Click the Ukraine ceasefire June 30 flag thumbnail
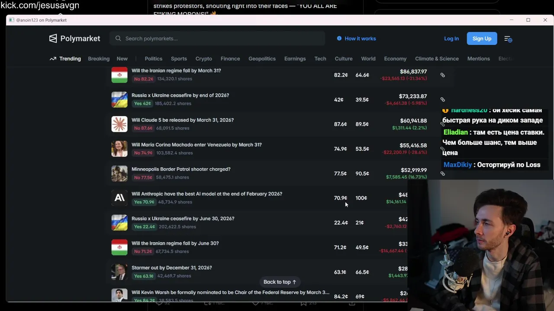The width and height of the screenshot is (554, 311). point(119,222)
